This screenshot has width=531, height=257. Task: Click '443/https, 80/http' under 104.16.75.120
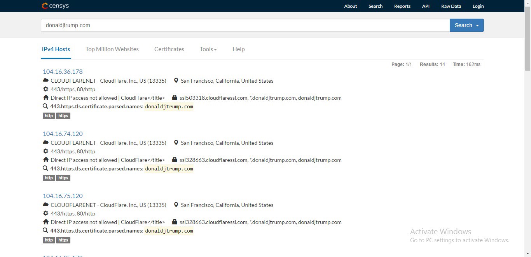pyautogui.click(x=73, y=214)
